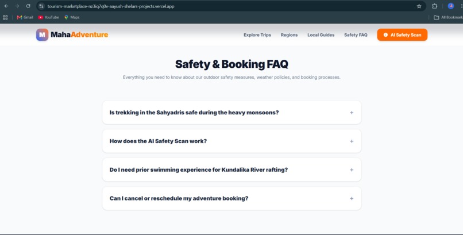Viewport: 463px width, 235px height.
Task: Open the apps grid in bookmarks bar
Action: point(5,17)
